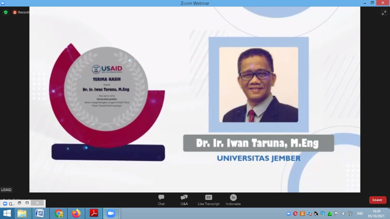Viewport: 390px width, 219px height.
Task: Click the 'Dr. Ir. Iwan Taruna, M.Eng' name banner
Action: (258, 143)
